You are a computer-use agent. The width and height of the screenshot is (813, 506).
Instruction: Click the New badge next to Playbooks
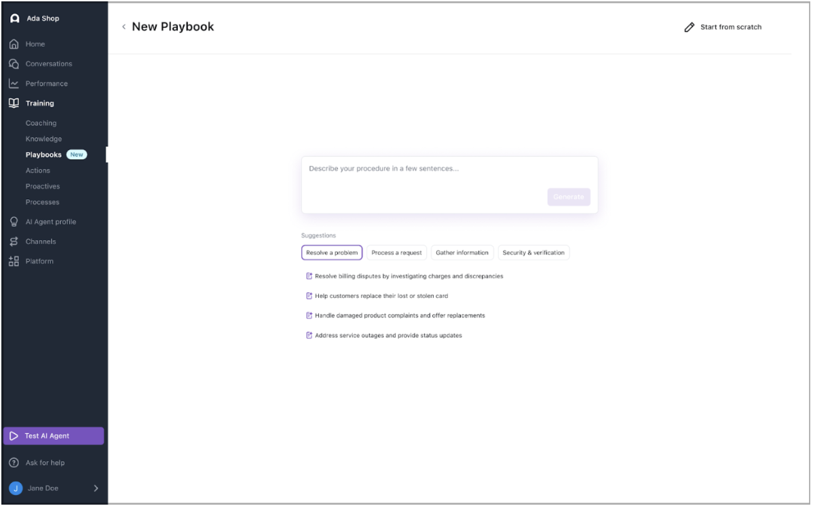click(x=77, y=155)
